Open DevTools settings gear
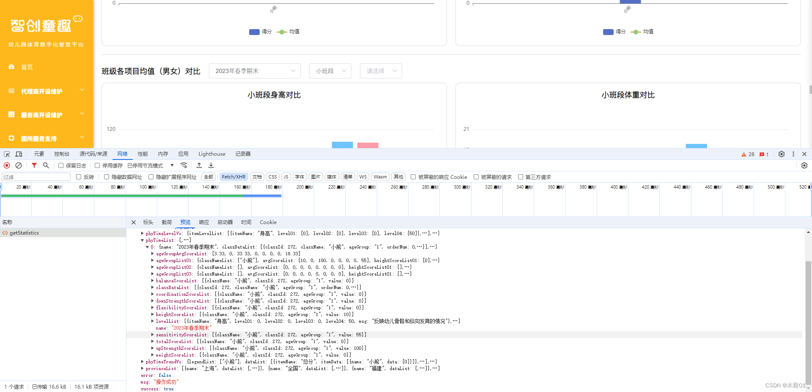 click(782, 154)
